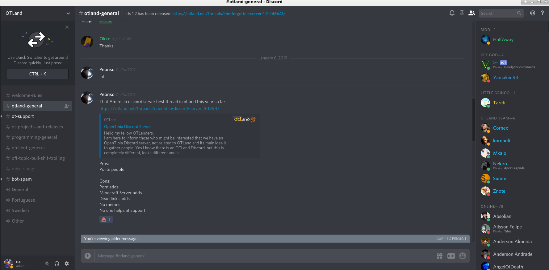Join General voice channel
This screenshot has width=549, height=270.
pos(38,190)
